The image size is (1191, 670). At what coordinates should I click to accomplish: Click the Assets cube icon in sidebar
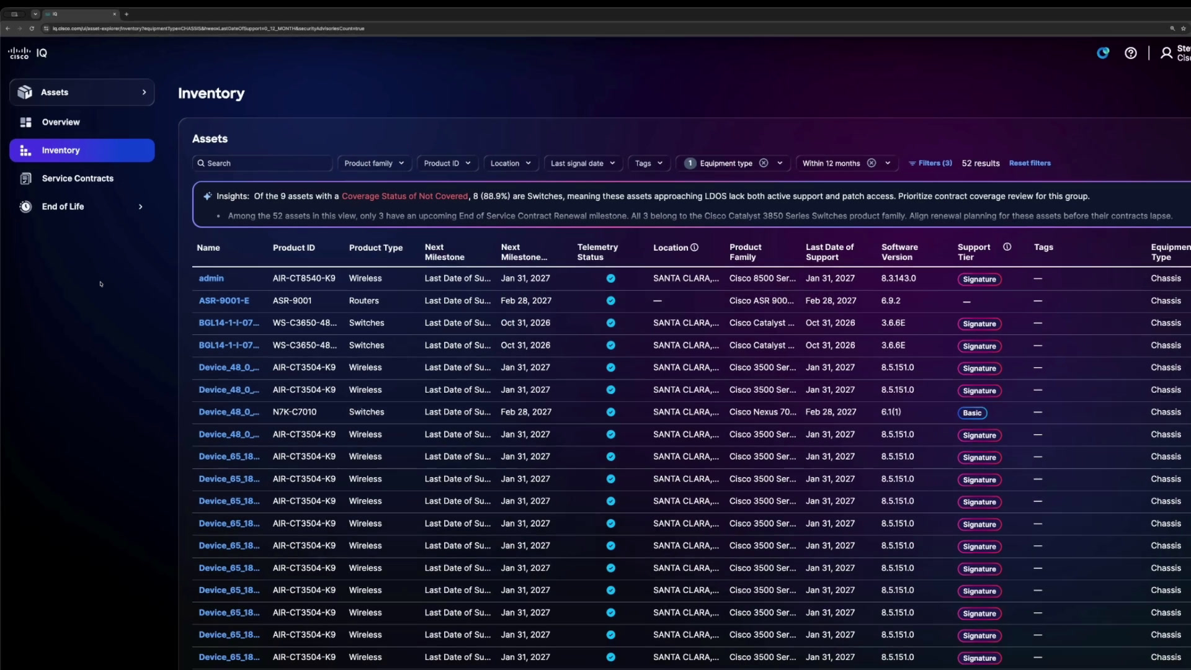point(25,92)
